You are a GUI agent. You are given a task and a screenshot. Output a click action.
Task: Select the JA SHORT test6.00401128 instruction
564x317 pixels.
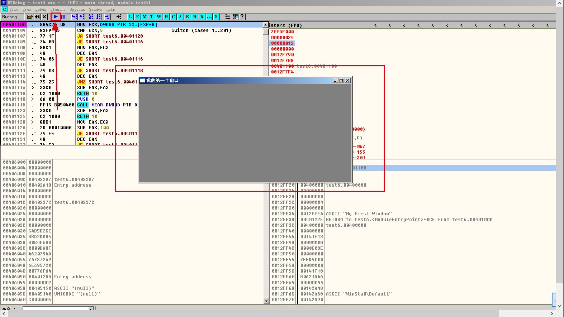[110, 36]
